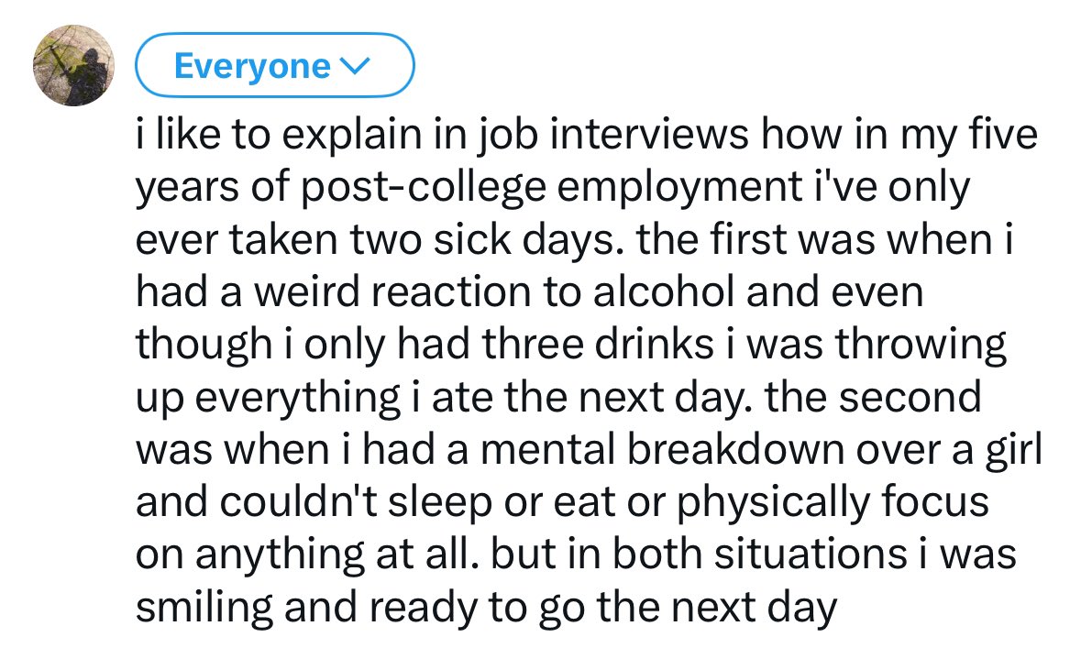Open the Everyone audience dropdown
This screenshot has height=670, width=1081.
point(274,66)
